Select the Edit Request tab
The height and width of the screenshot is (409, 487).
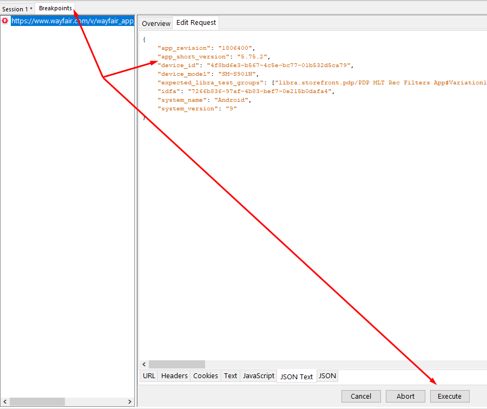coord(196,23)
